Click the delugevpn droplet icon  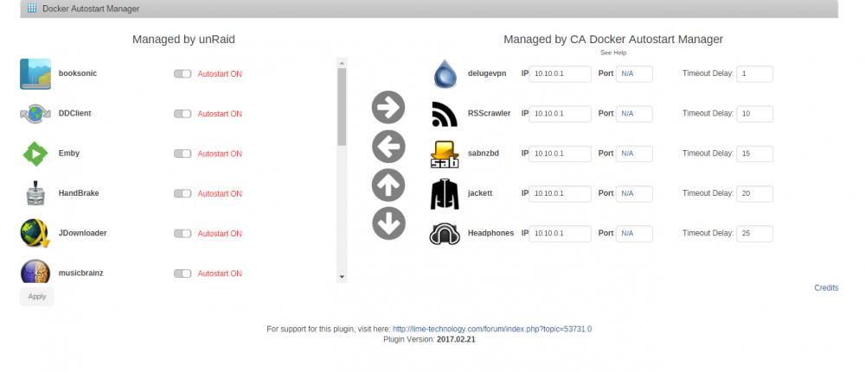click(445, 73)
